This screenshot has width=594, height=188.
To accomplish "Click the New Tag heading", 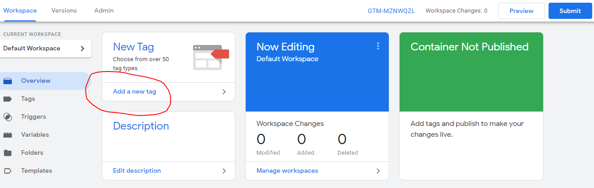I will pos(134,47).
